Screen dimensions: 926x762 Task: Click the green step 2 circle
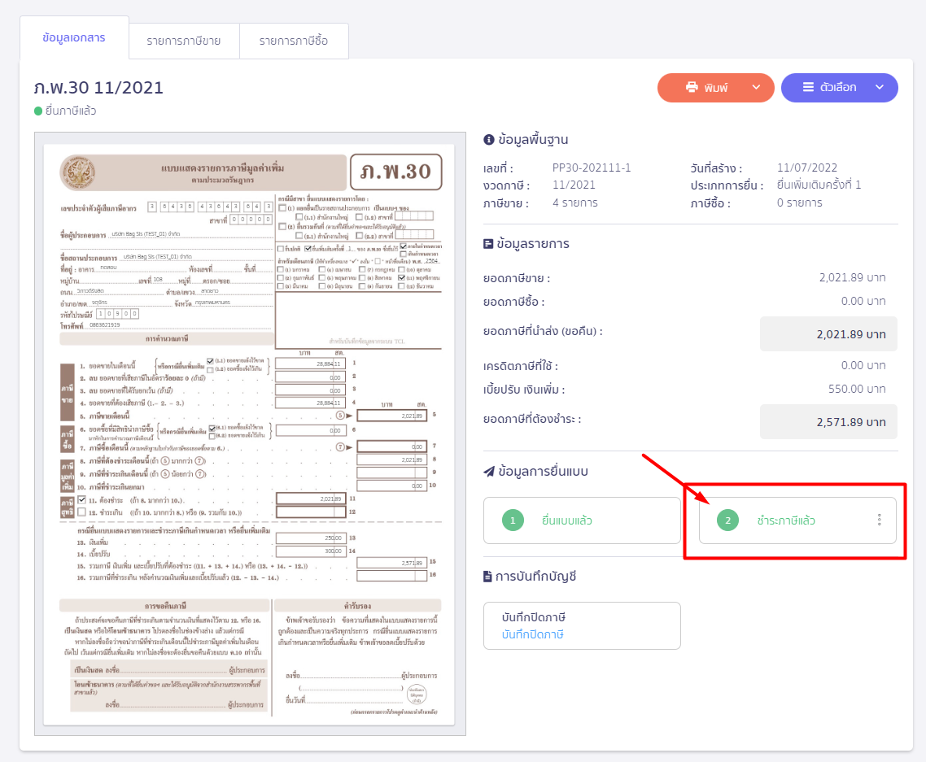728,520
